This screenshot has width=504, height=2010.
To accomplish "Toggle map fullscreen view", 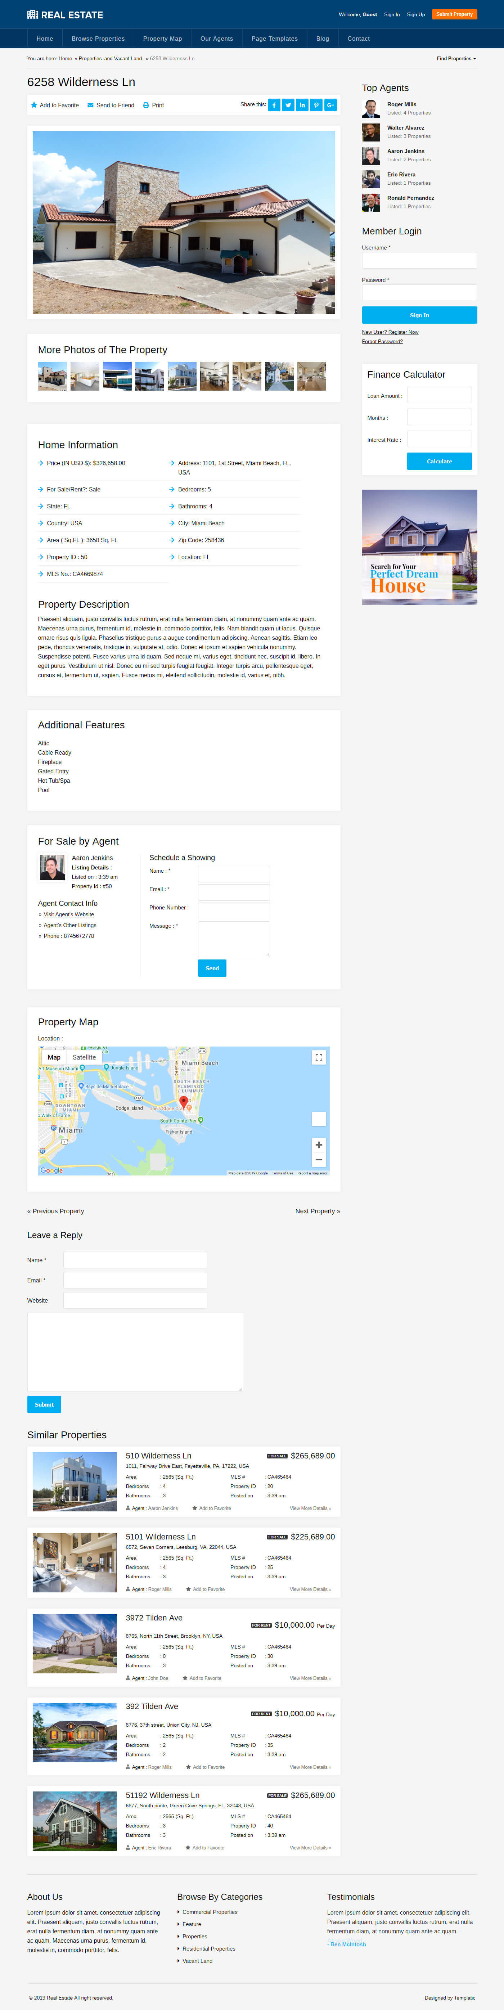I will coord(318,1057).
